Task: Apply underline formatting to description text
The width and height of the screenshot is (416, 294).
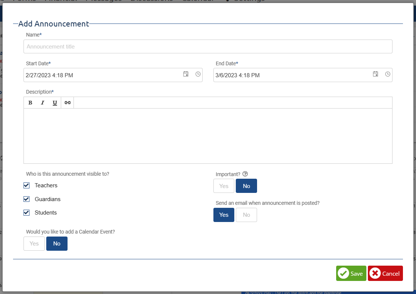Action: coord(55,102)
